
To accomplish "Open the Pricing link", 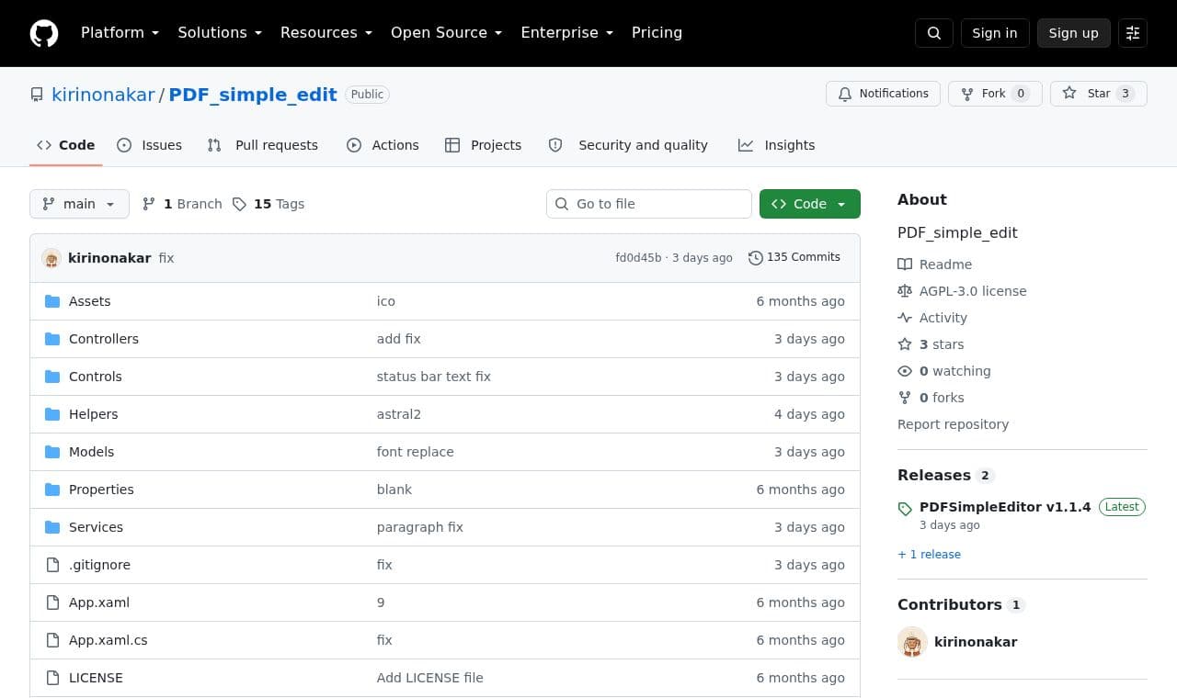I will point(657,33).
